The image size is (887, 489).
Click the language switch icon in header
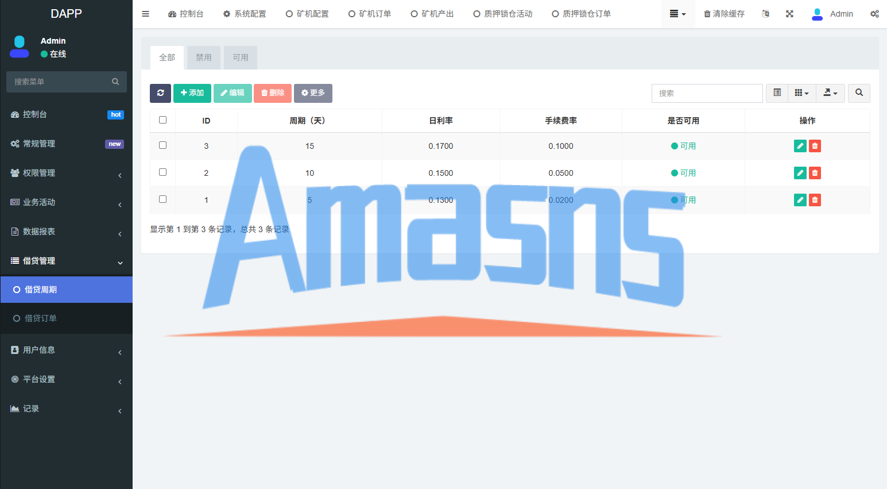coord(765,14)
